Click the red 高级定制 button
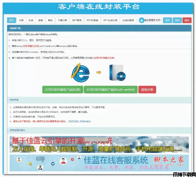 (x=147, y=90)
